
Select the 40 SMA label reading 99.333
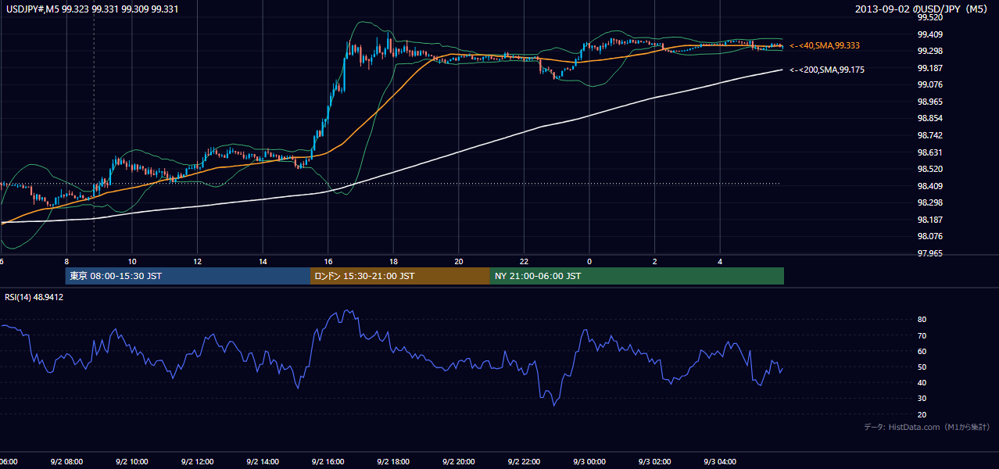pos(825,46)
